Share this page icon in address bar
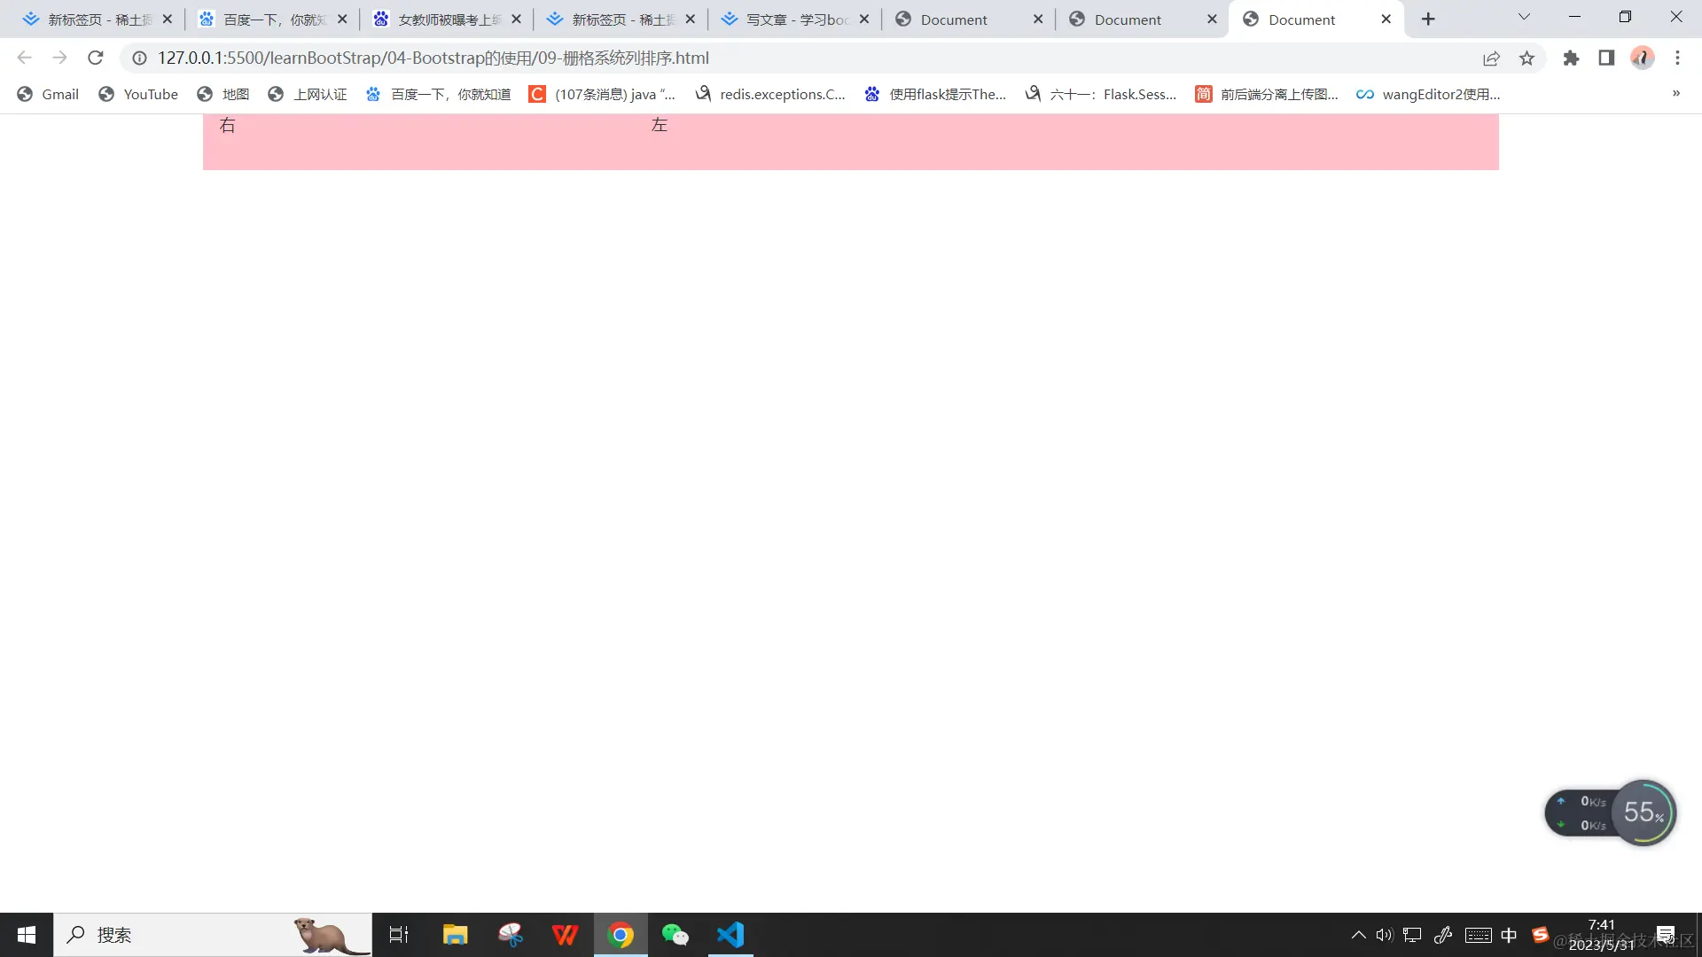Screen dimensions: 1702x957 (1491, 58)
